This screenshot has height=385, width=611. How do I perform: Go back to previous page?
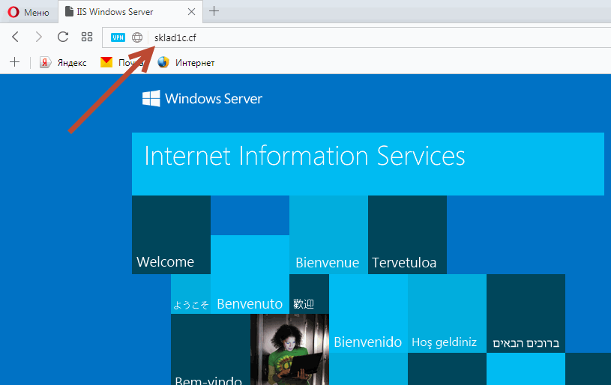(x=15, y=37)
